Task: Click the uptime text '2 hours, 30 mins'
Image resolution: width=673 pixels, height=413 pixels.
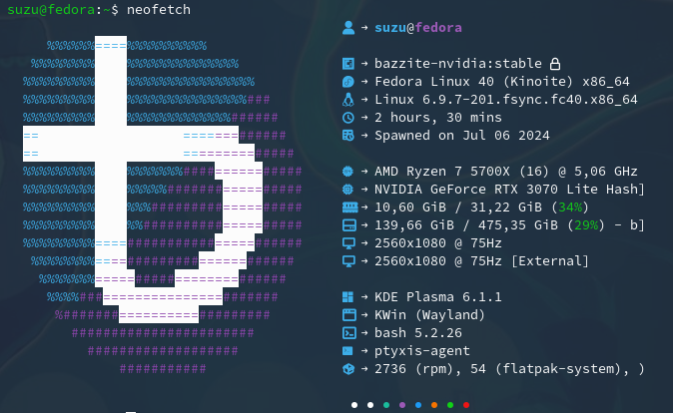Action: (438, 118)
